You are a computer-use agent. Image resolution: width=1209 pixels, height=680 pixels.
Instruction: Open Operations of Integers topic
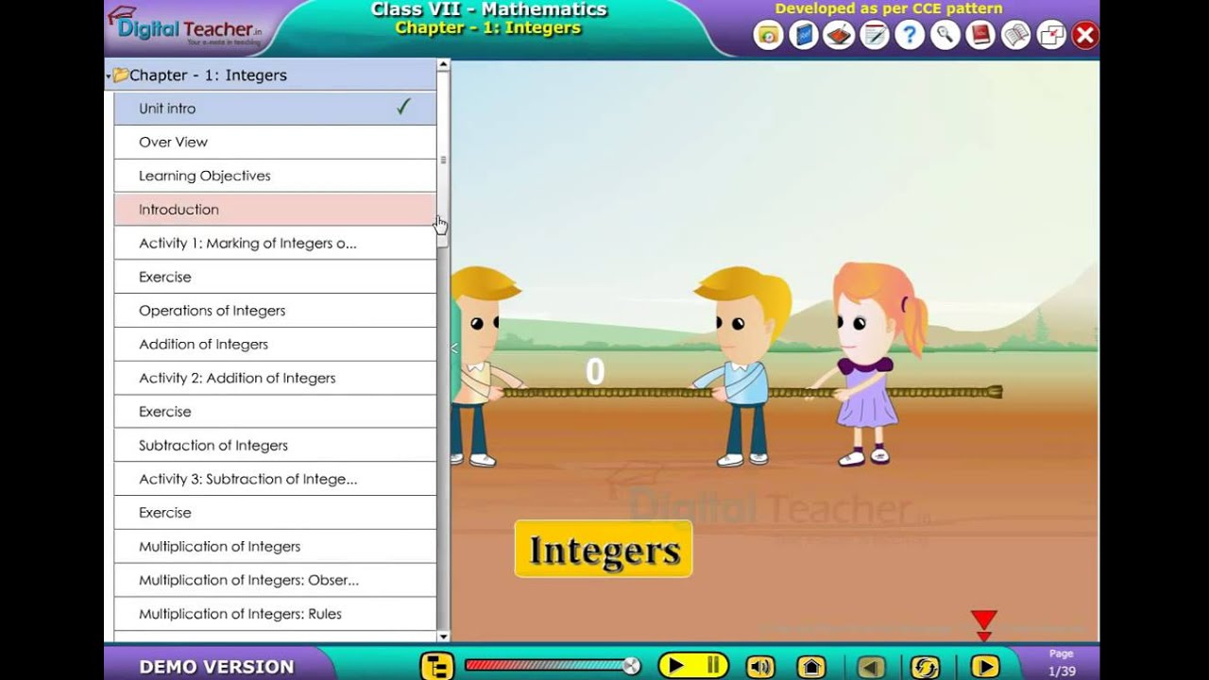275,311
